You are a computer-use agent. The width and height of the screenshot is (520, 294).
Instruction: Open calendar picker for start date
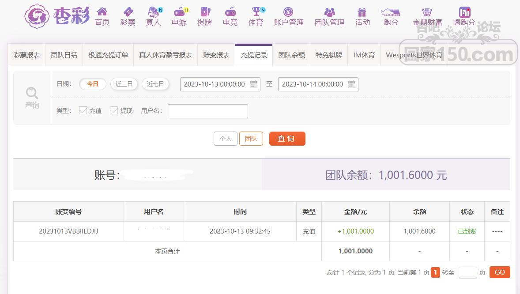254,84
